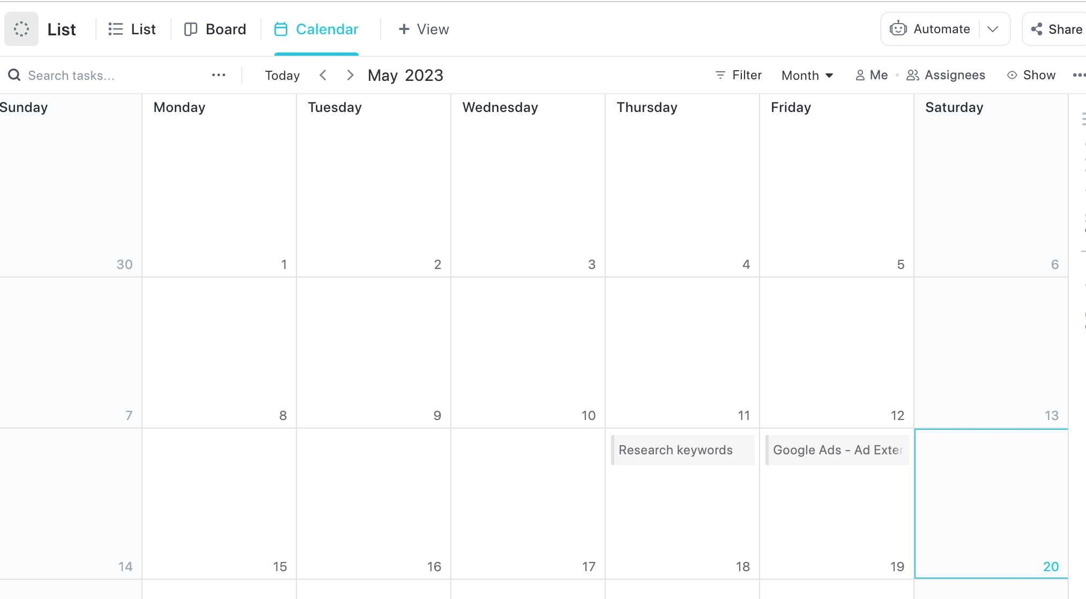Open the far-right more options ellipsis
The image size is (1086, 599).
pos(1079,75)
